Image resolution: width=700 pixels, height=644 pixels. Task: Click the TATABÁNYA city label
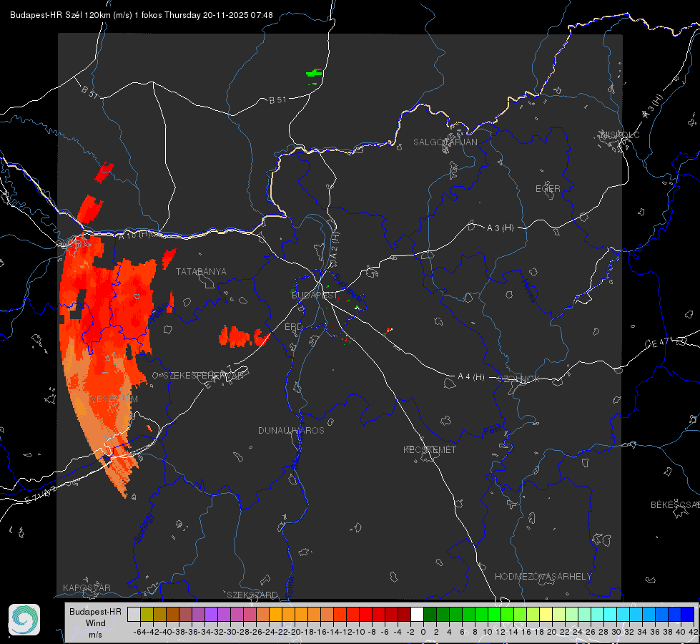coord(201,271)
